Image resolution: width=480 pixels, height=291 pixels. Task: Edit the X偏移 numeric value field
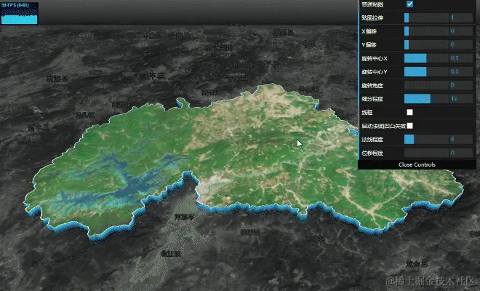point(461,31)
